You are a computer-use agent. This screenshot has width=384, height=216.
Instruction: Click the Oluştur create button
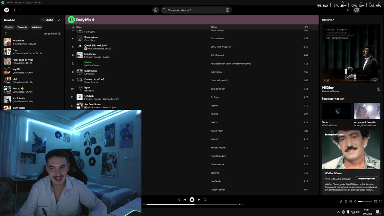(47, 20)
